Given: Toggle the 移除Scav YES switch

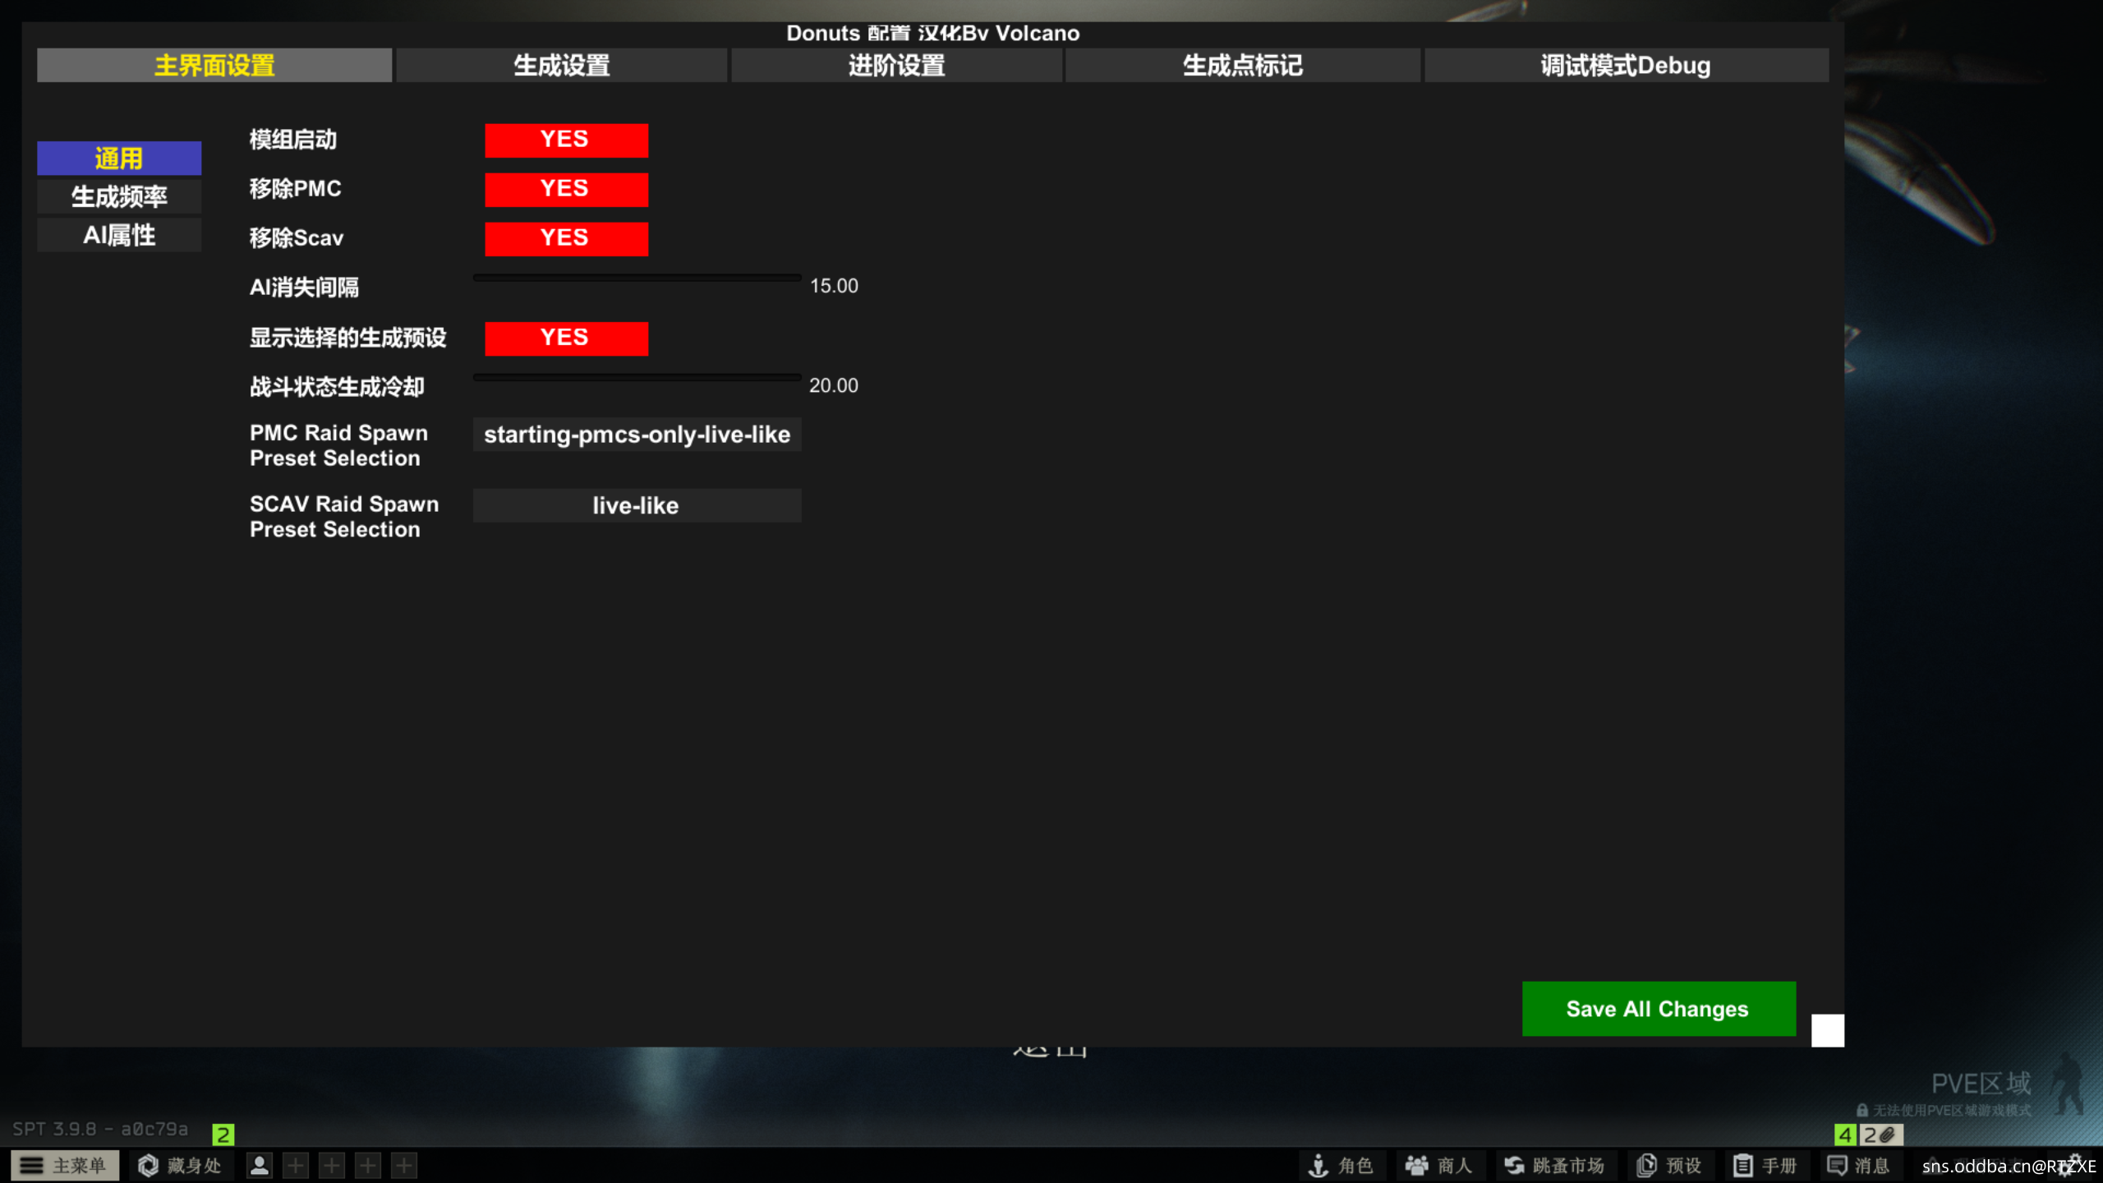Looking at the screenshot, I should coord(566,238).
